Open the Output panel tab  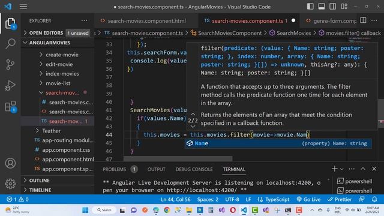pos(156,169)
